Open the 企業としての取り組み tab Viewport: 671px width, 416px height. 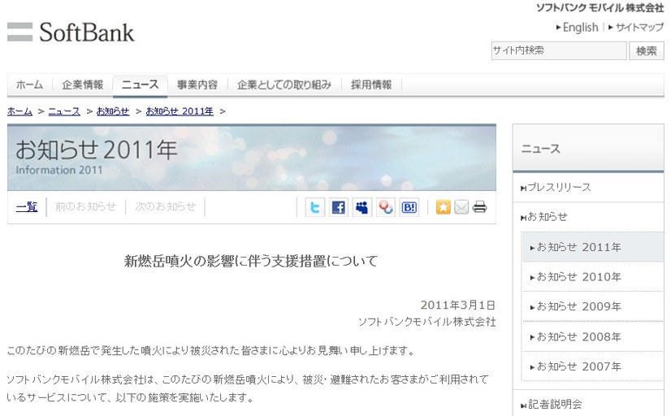pos(284,84)
